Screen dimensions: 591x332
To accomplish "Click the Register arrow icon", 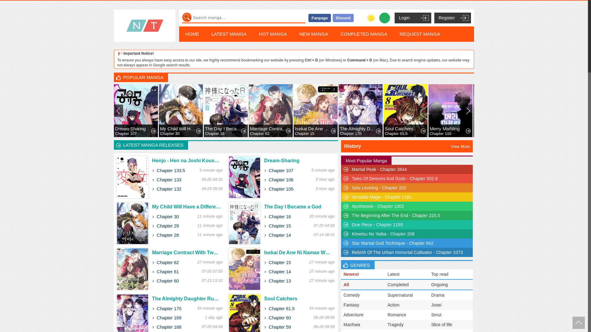I will (464, 18).
